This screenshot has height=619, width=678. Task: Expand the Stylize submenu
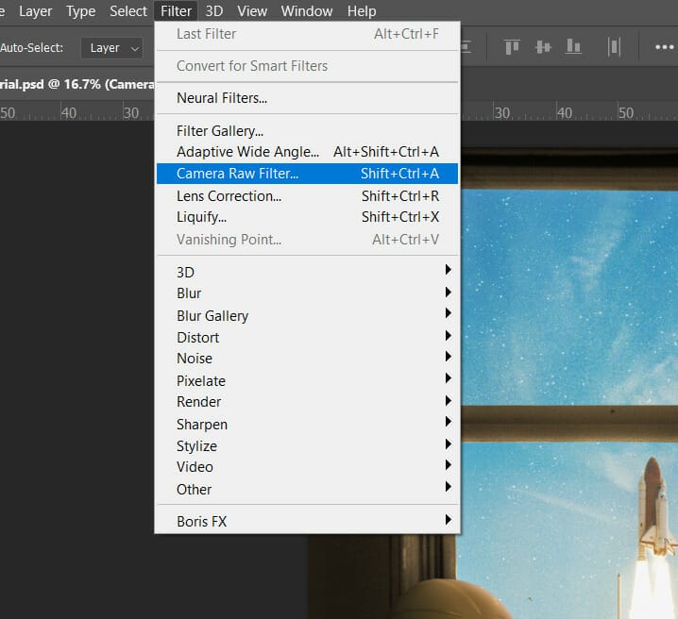point(307,445)
